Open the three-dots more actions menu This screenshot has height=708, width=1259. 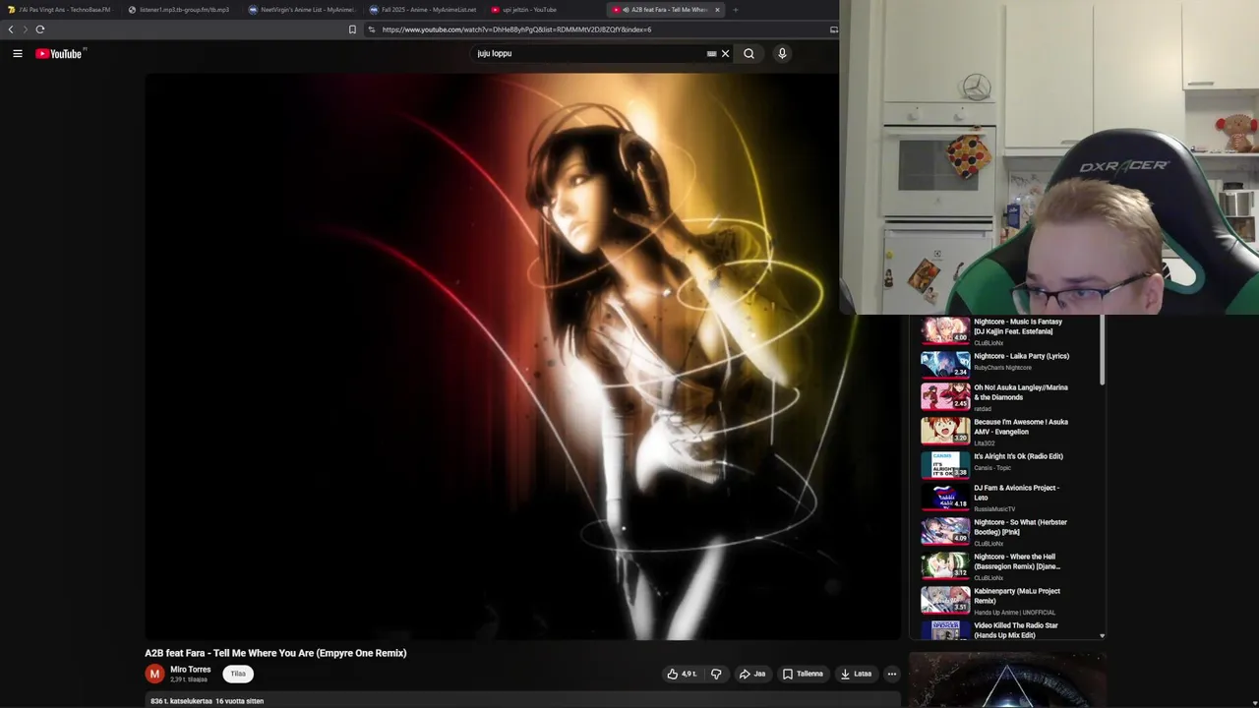(892, 674)
